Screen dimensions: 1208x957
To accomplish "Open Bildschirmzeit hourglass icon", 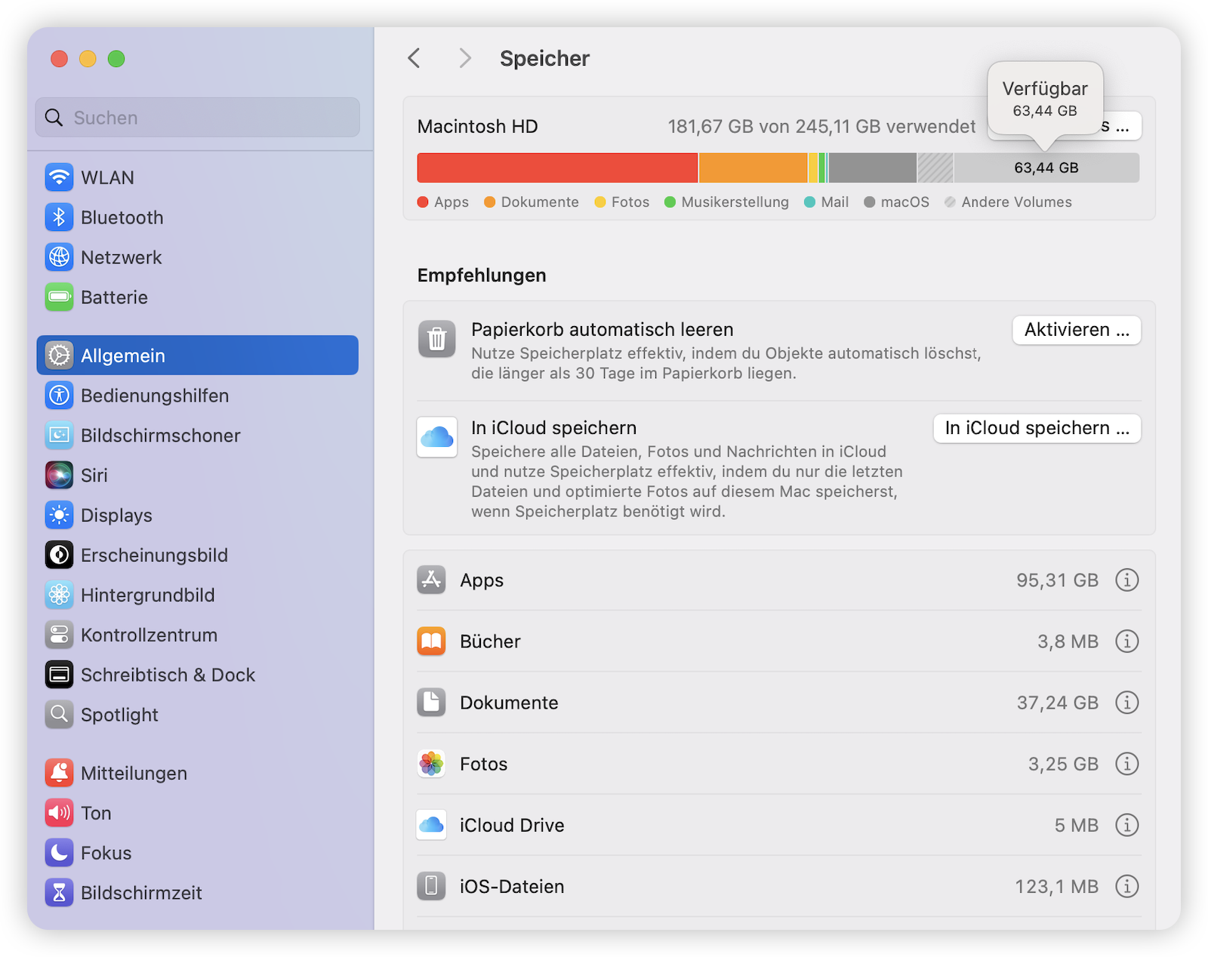I will [x=59, y=894].
